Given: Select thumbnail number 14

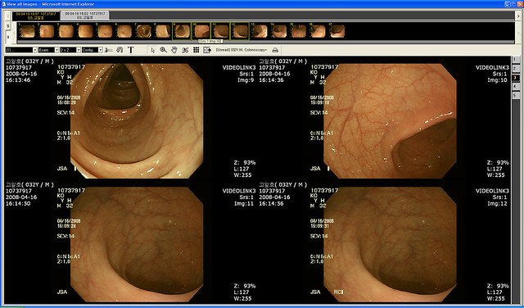Looking at the screenshot, I should coord(279,31).
